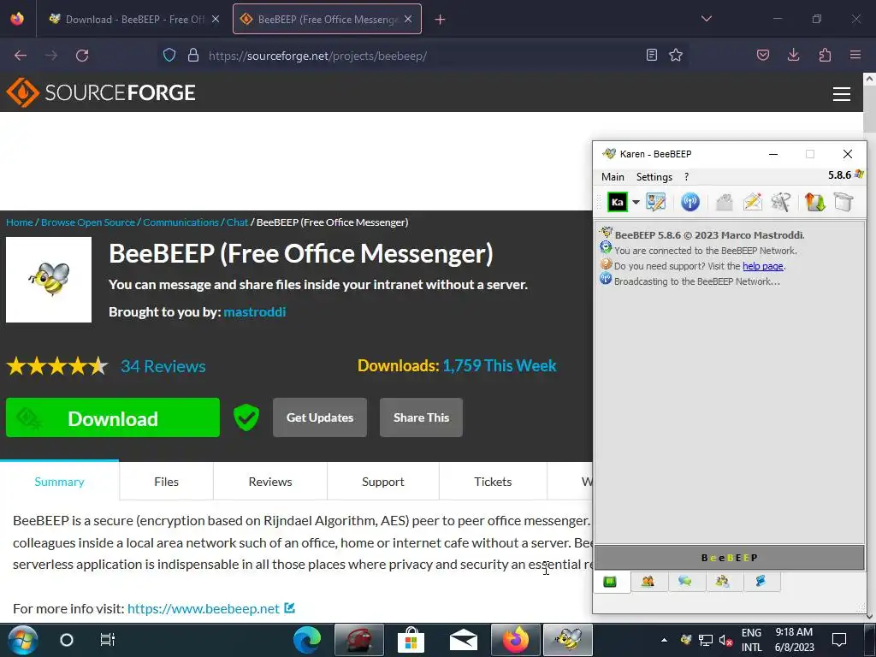Screen dimensions: 876x657
Task: Open Browse Open Source breadcrumb link
Action: click(88, 222)
